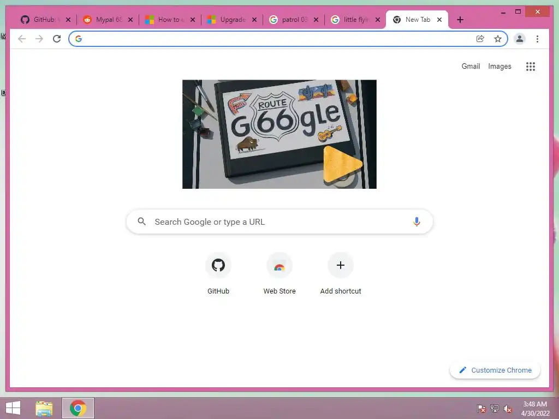This screenshot has width=559, height=419.
Task: Open the network tray icon
Action: pyautogui.click(x=495, y=409)
